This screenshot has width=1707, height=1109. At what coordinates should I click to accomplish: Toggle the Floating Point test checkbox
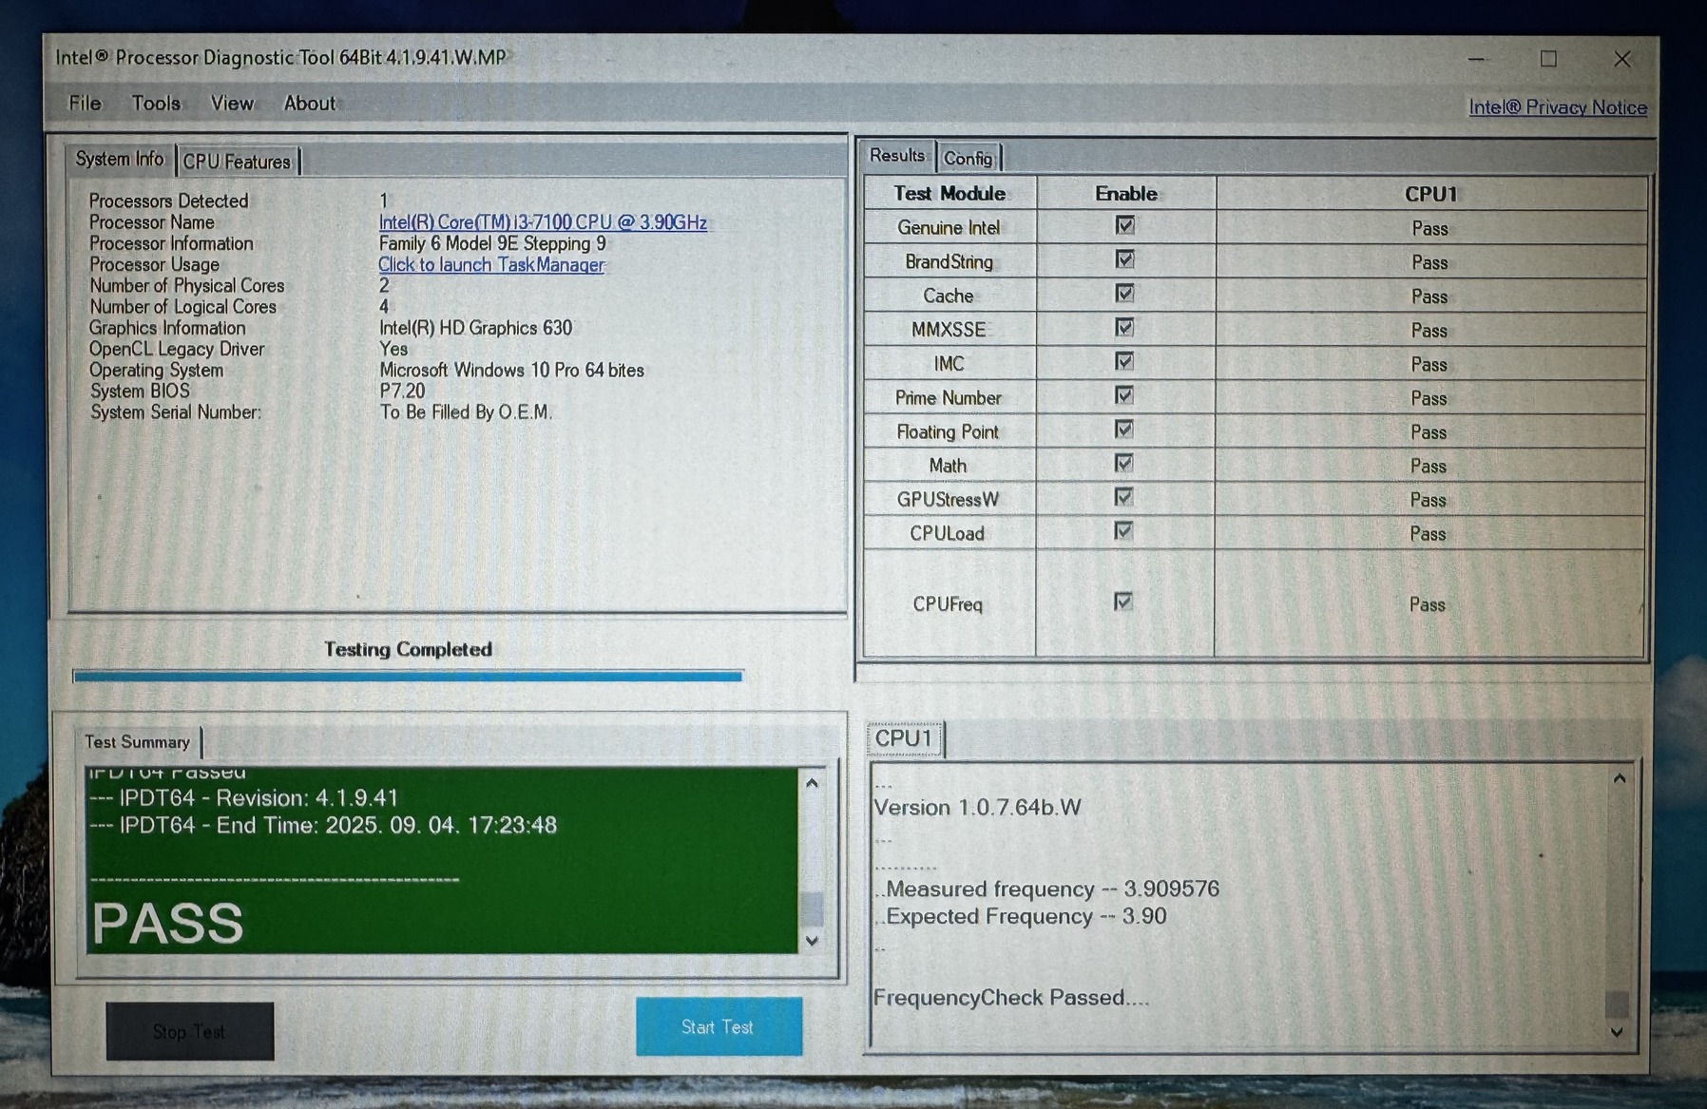pos(1124,430)
